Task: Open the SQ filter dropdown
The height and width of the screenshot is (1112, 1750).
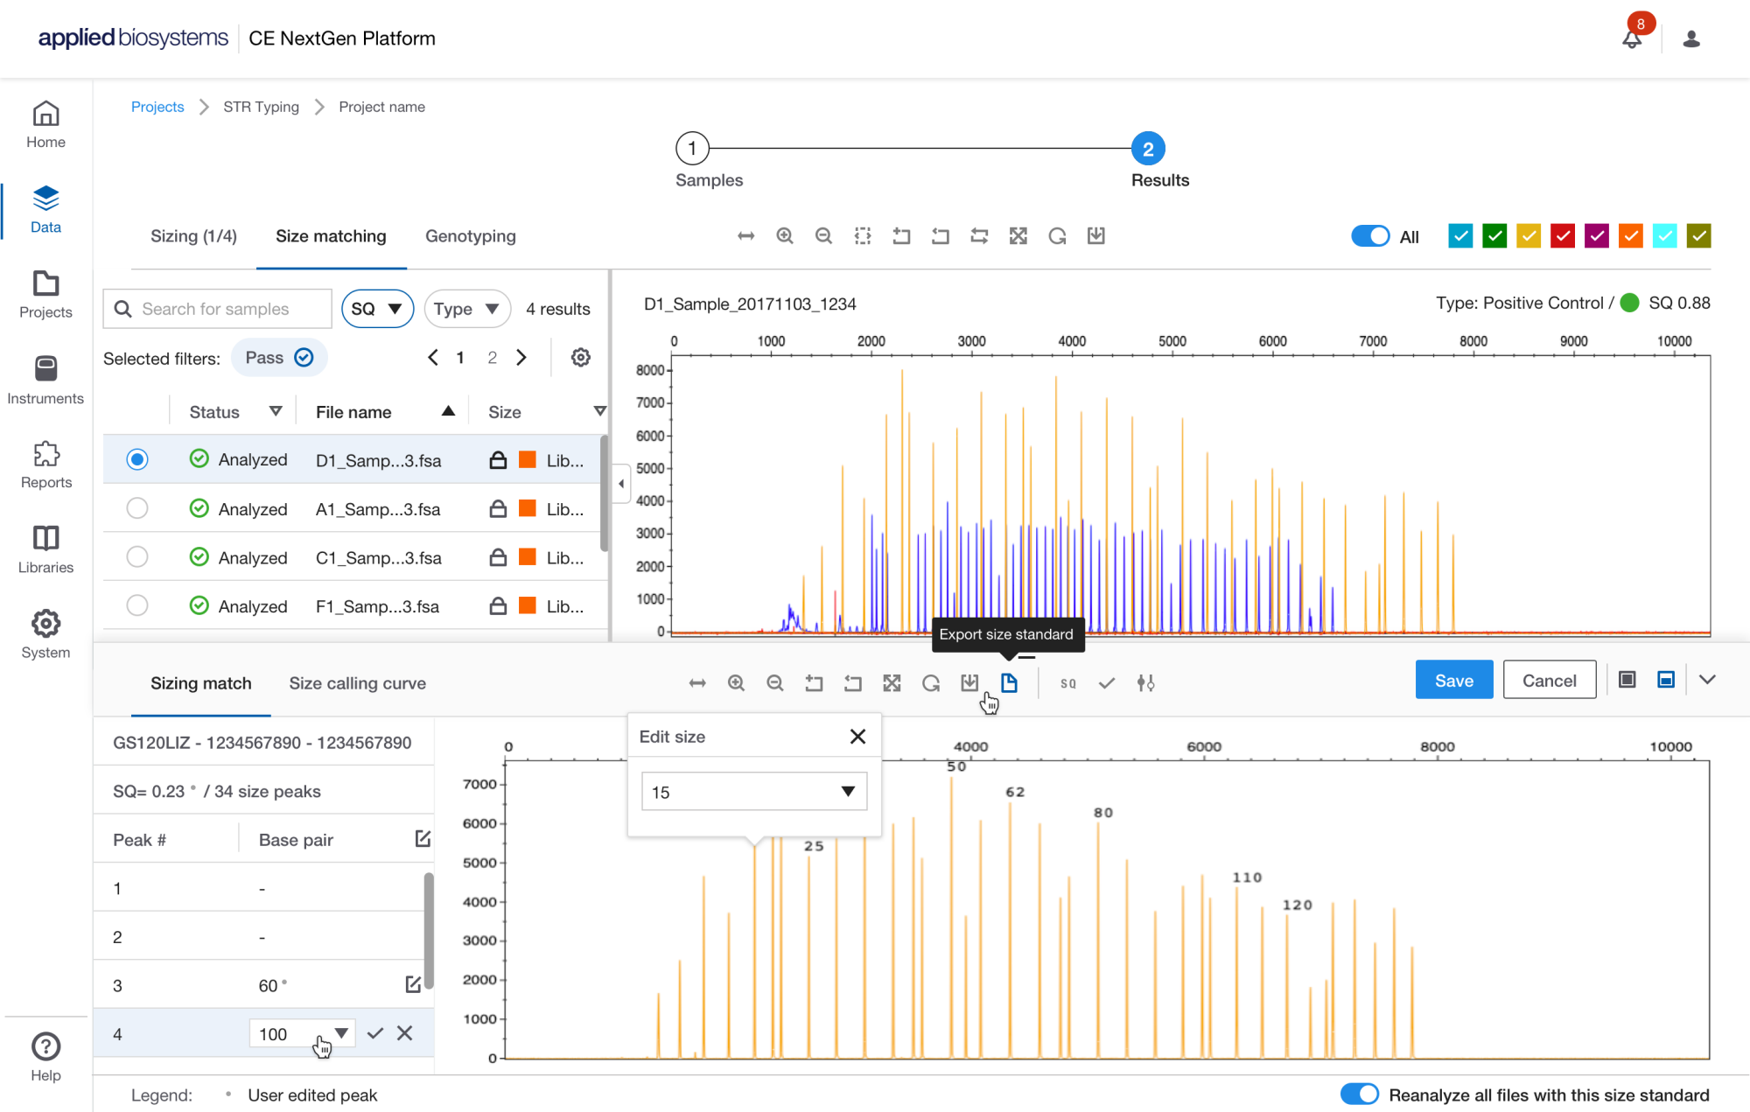Action: pos(377,309)
